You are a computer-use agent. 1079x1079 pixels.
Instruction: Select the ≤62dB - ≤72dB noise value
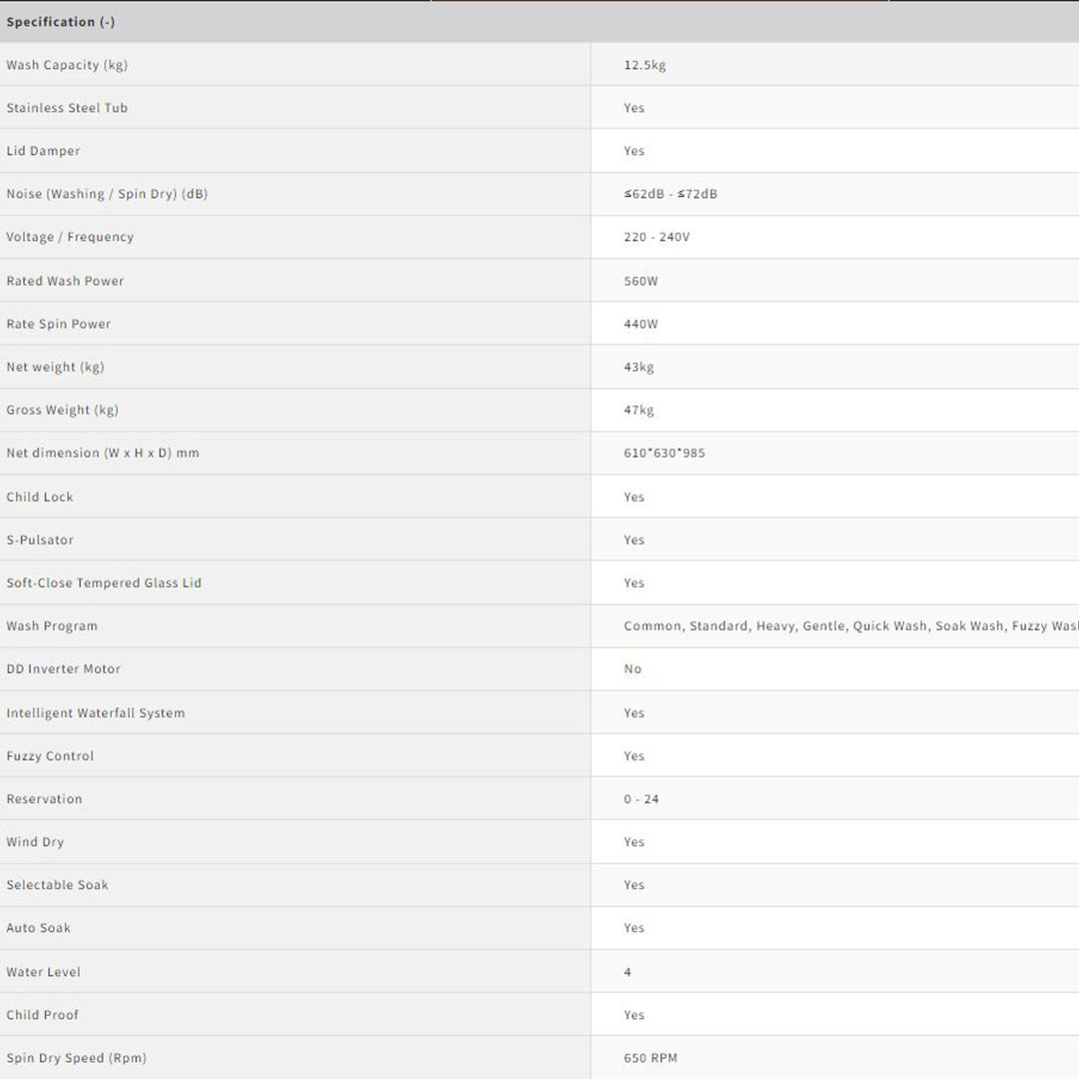tap(670, 194)
